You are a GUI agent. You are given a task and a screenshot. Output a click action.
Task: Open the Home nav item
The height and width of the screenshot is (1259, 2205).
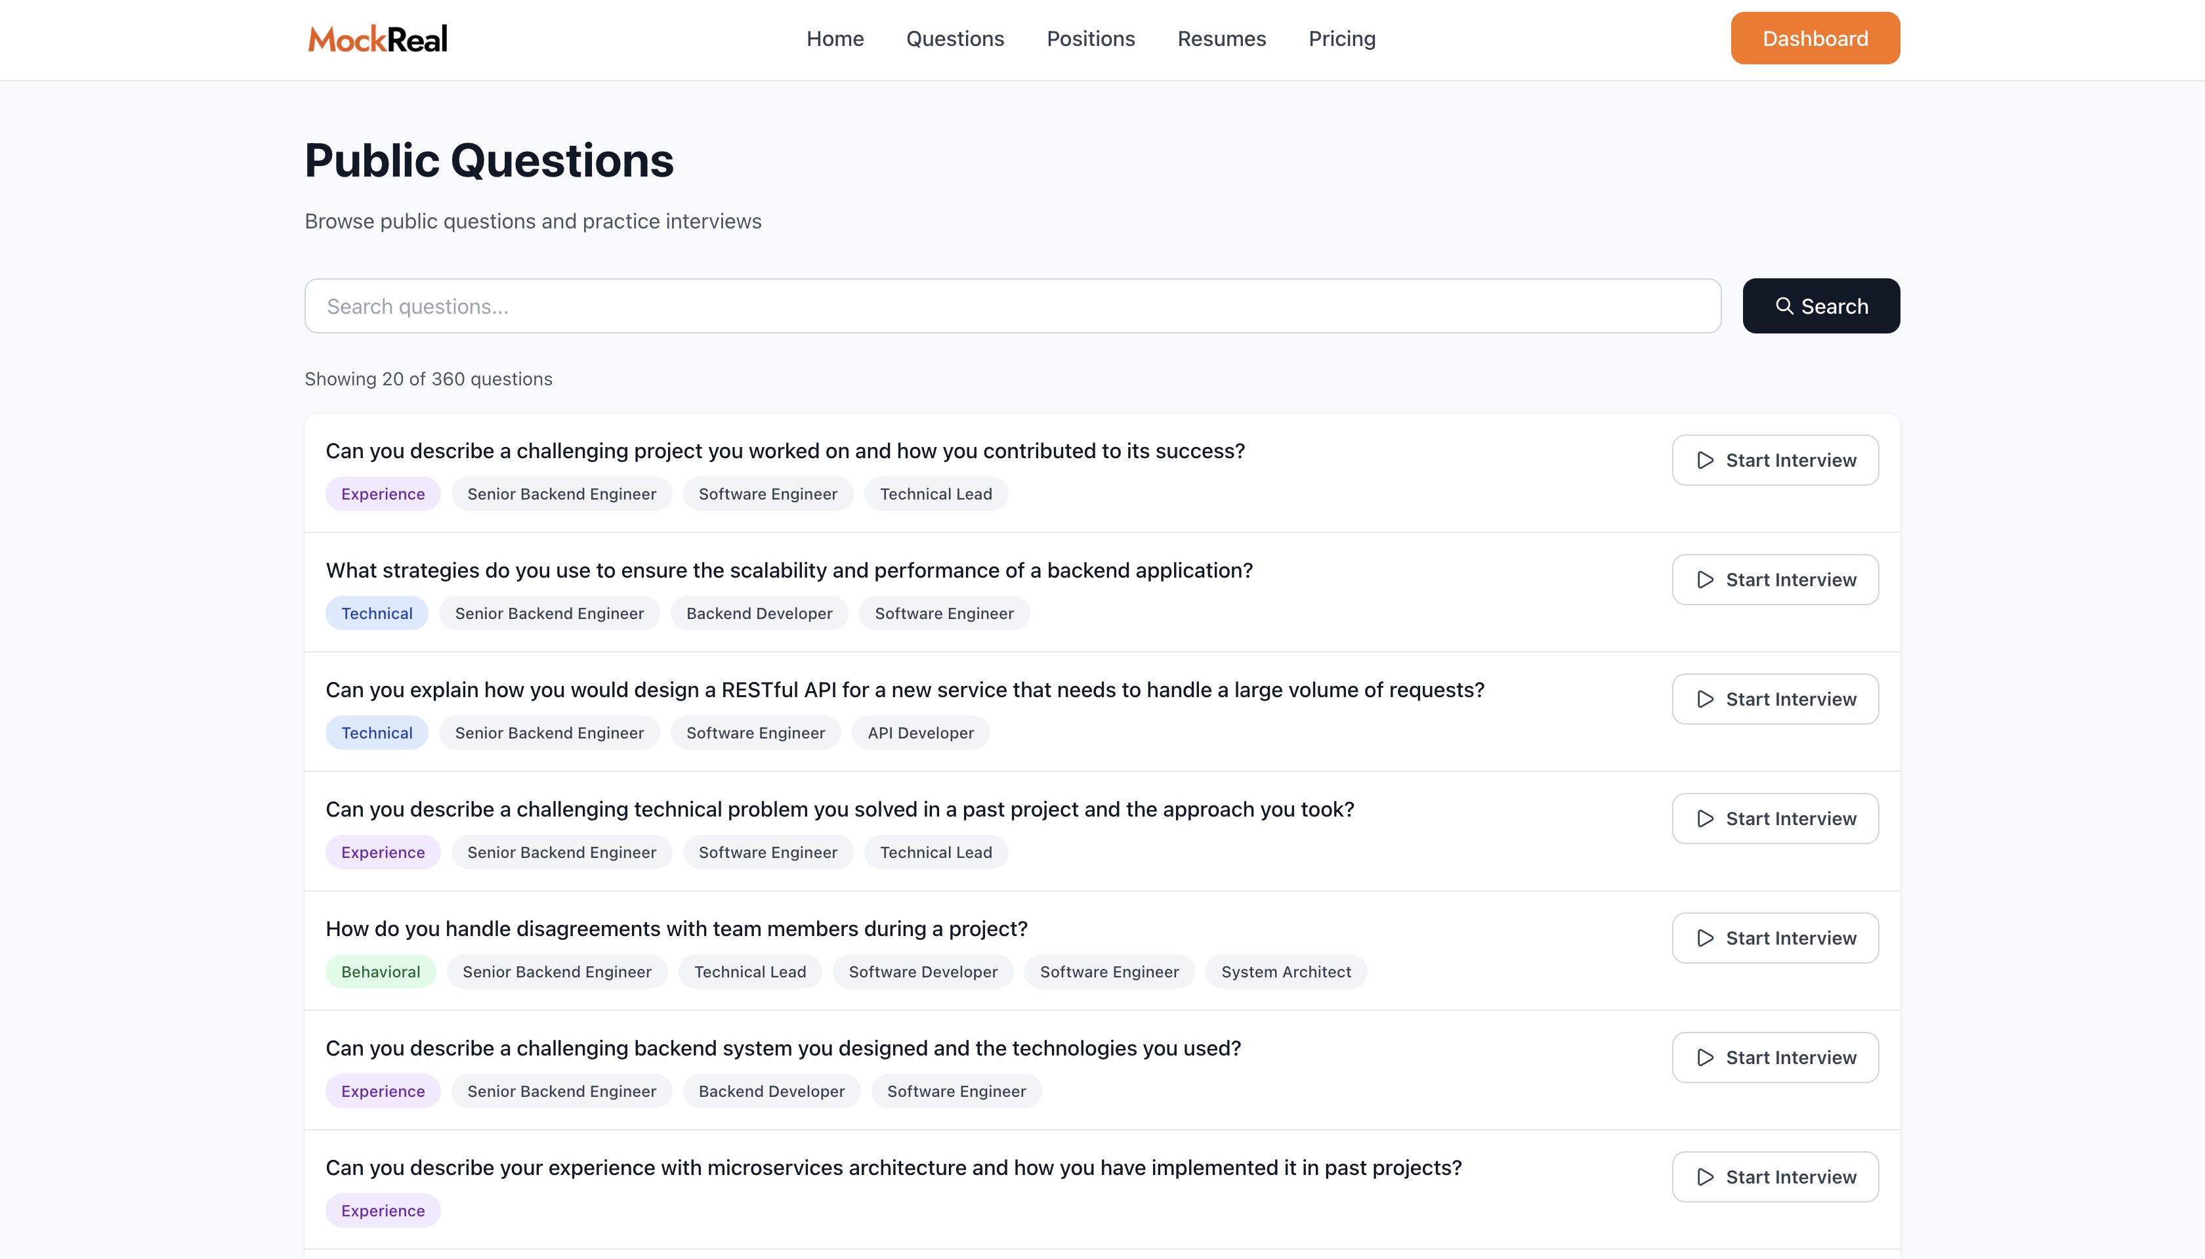click(834, 39)
